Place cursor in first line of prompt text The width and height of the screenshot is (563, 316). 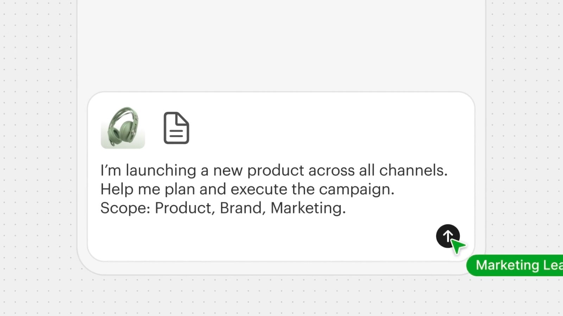[x=274, y=170]
